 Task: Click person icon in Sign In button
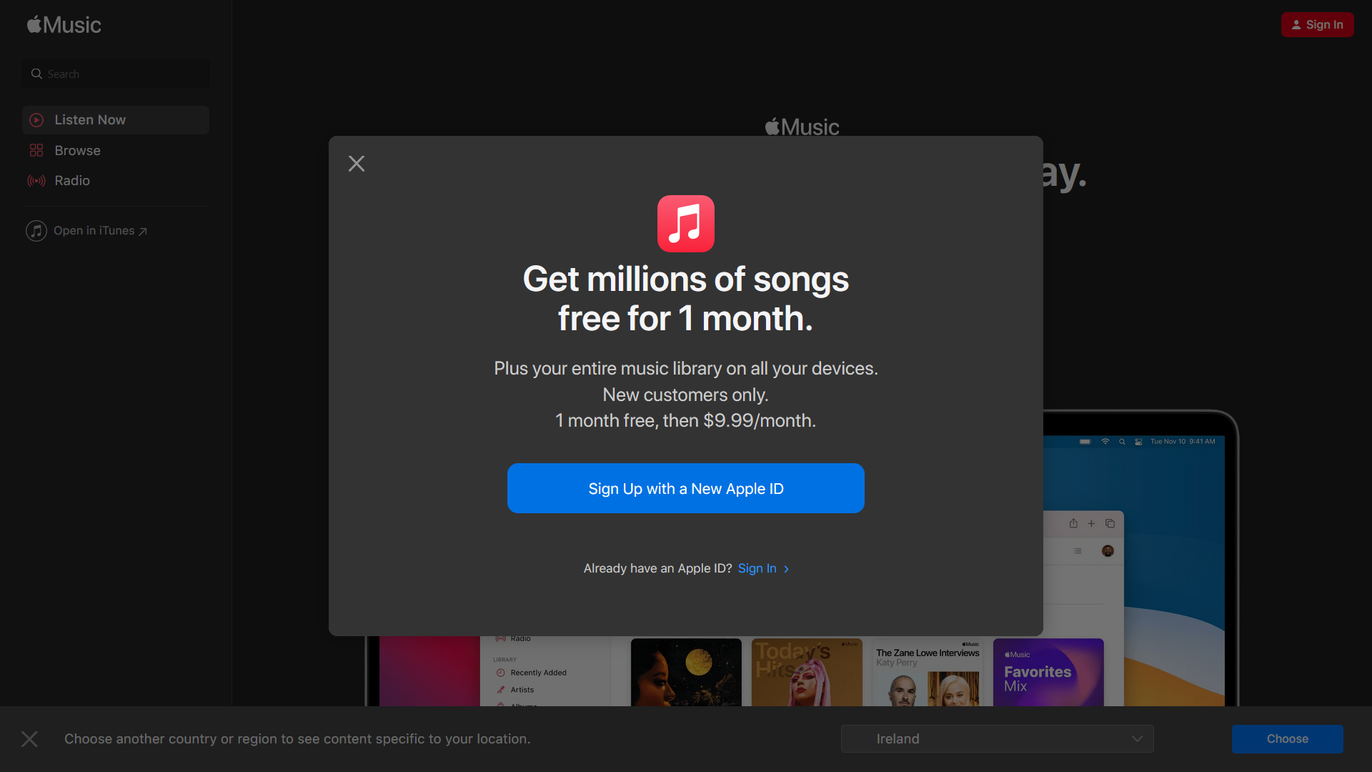[x=1296, y=25]
